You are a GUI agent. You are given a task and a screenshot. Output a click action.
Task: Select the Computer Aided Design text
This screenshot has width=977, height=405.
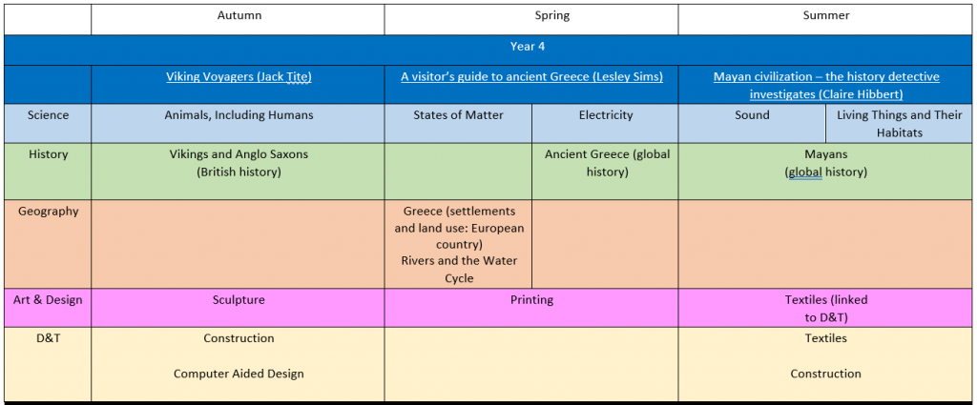tap(239, 374)
